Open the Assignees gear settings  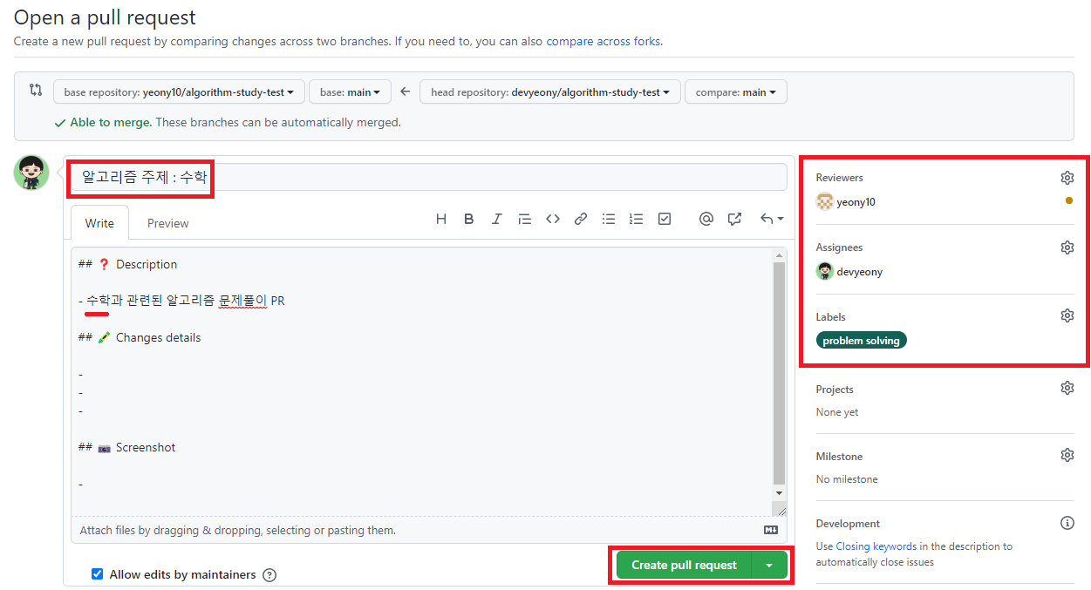tap(1067, 248)
